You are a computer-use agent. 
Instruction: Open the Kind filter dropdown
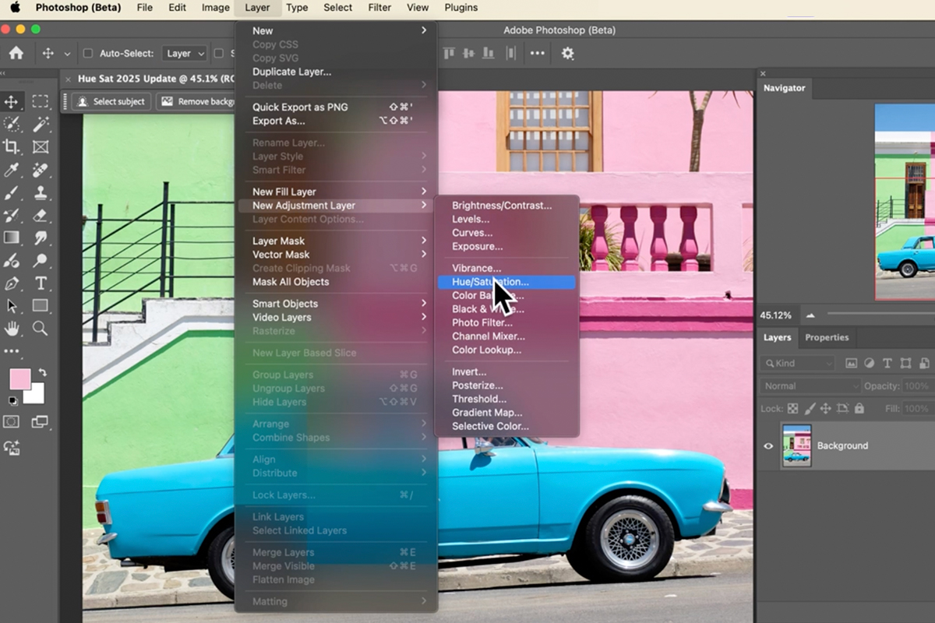coord(796,363)
